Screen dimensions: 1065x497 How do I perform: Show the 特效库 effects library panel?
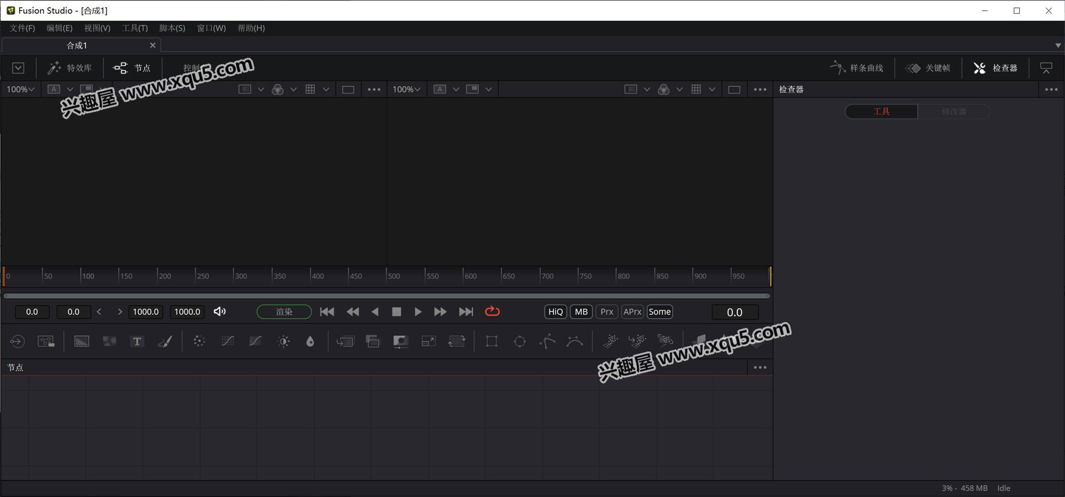click(x=70, y=68)
